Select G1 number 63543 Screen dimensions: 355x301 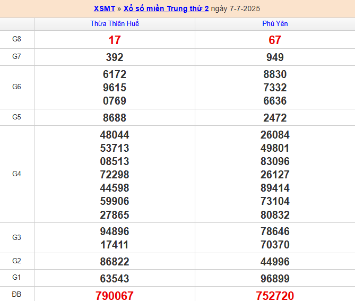(x=115, y=279)
